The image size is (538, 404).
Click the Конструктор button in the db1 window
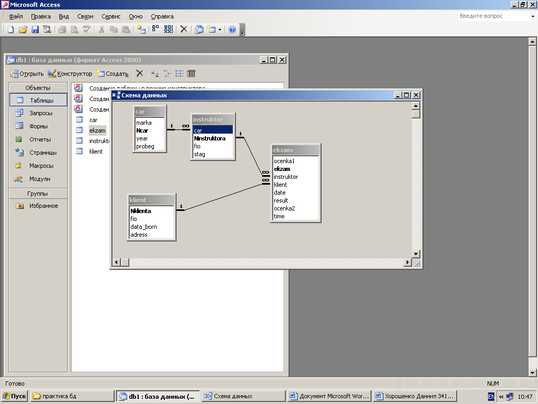[x=70, y=74]
